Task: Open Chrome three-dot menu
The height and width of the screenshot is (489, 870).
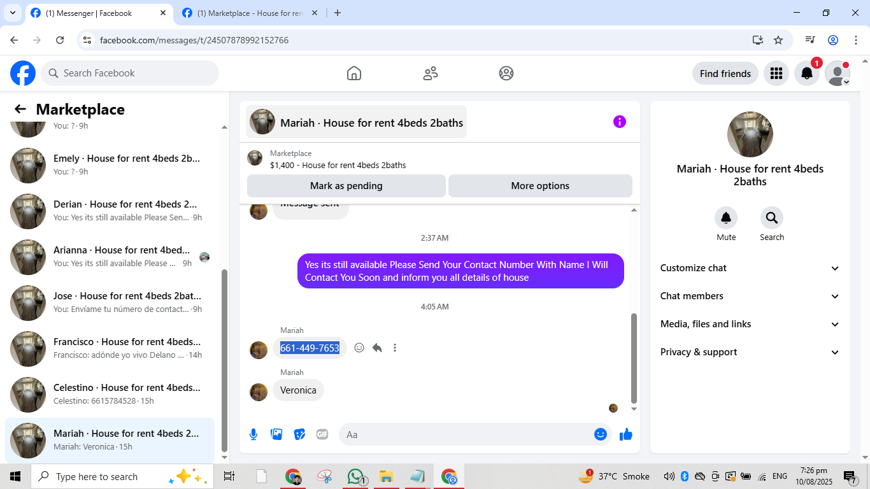Action: 856,40
